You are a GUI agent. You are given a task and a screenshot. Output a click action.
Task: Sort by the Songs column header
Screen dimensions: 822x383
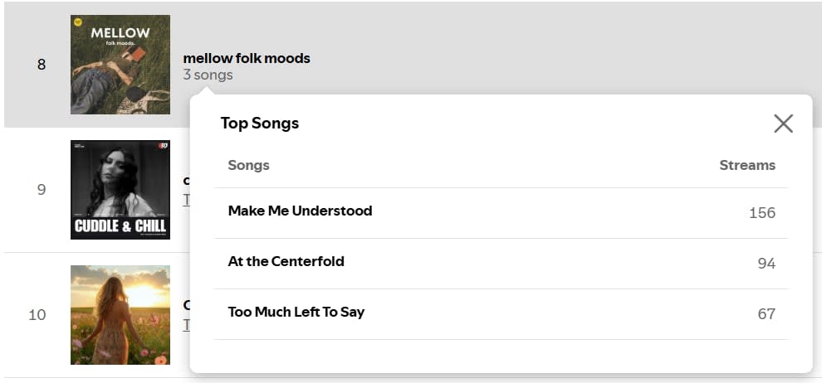[x=248, y=165]
